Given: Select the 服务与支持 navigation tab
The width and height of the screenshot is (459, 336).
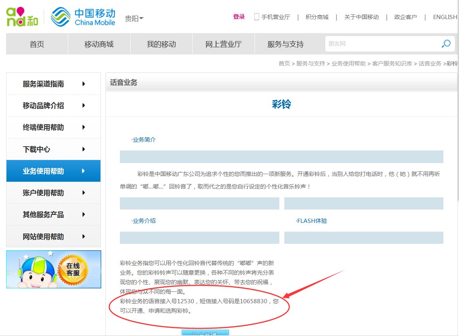Looking at the screenshot, I should pyautogui.click(x=285, y=44).
